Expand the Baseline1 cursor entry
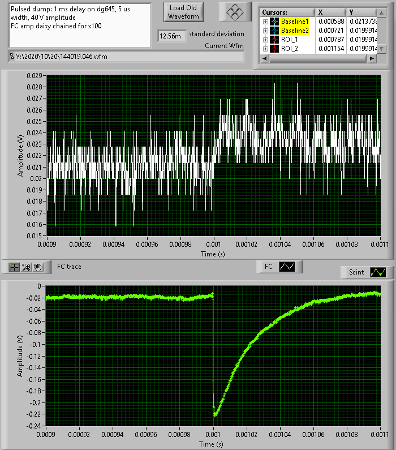Viewport: 396px width, 450px height. click(265, 21)
